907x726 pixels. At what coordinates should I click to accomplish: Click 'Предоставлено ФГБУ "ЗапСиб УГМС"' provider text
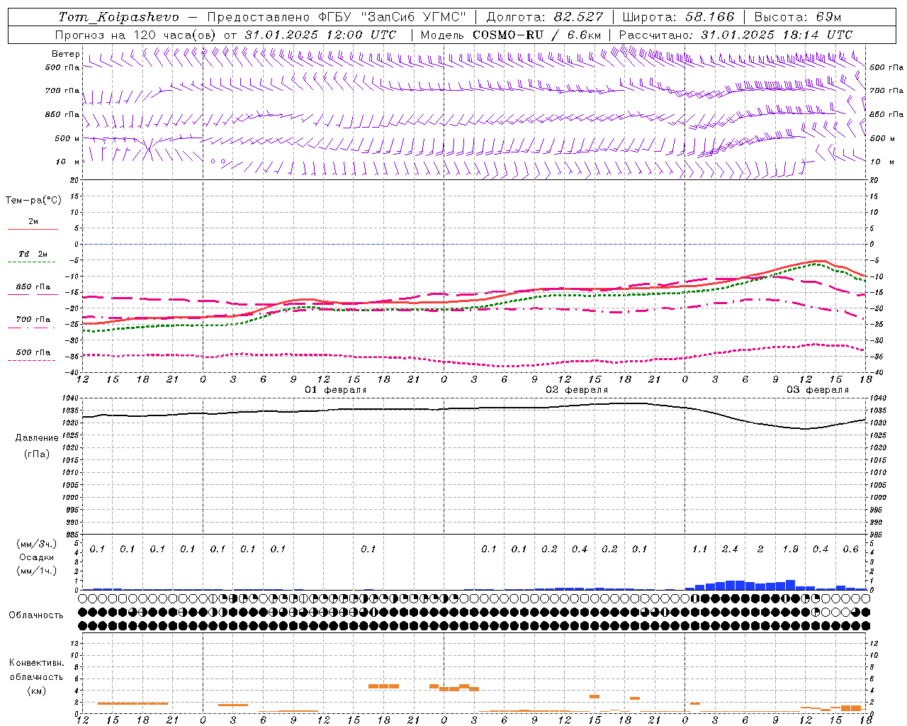click(x=337, y=17)
